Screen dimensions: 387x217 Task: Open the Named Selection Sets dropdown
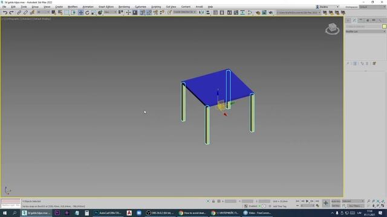point(184,12)
